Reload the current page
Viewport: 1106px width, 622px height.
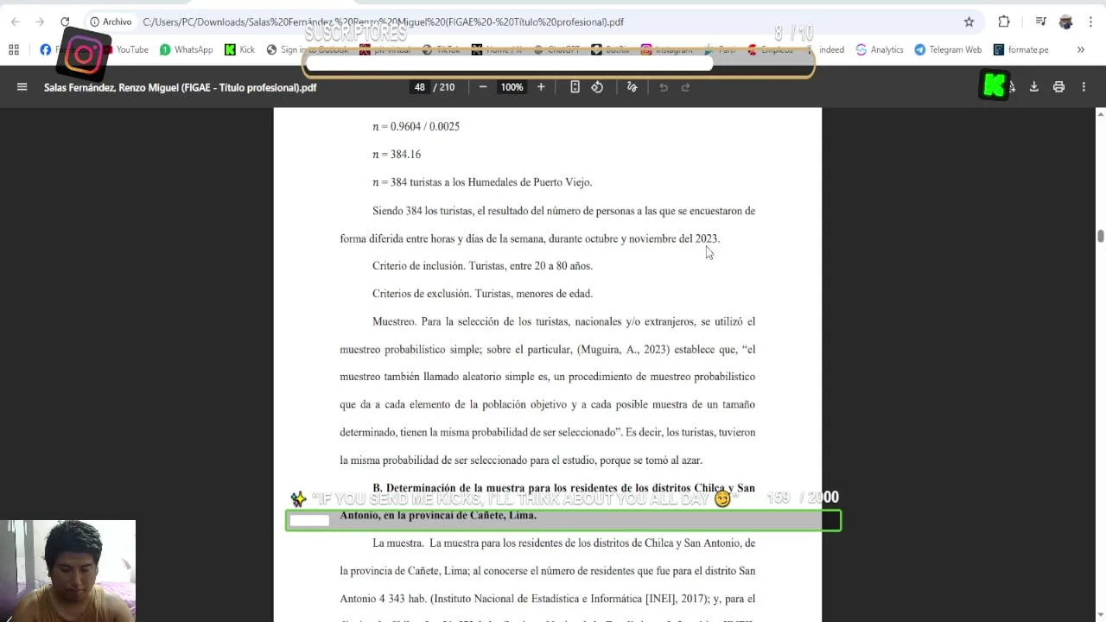point(65,22)
